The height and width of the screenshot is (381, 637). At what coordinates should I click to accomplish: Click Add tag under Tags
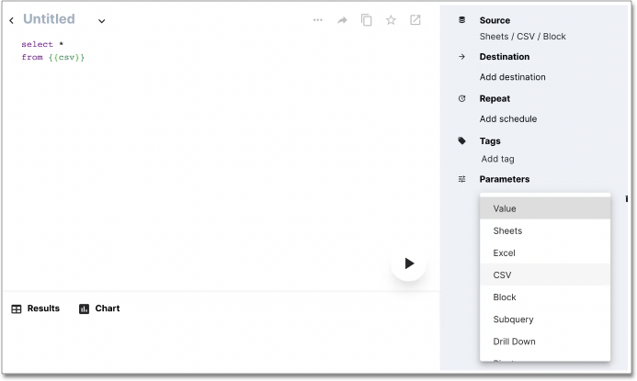497,159
